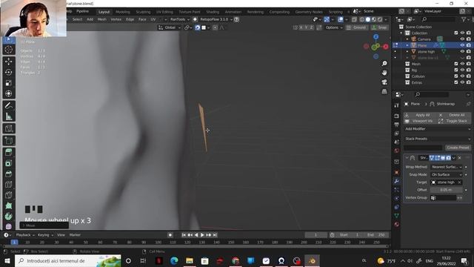Switch to the Layout workspace tab
Screen dimensions: 474x267
104,12
